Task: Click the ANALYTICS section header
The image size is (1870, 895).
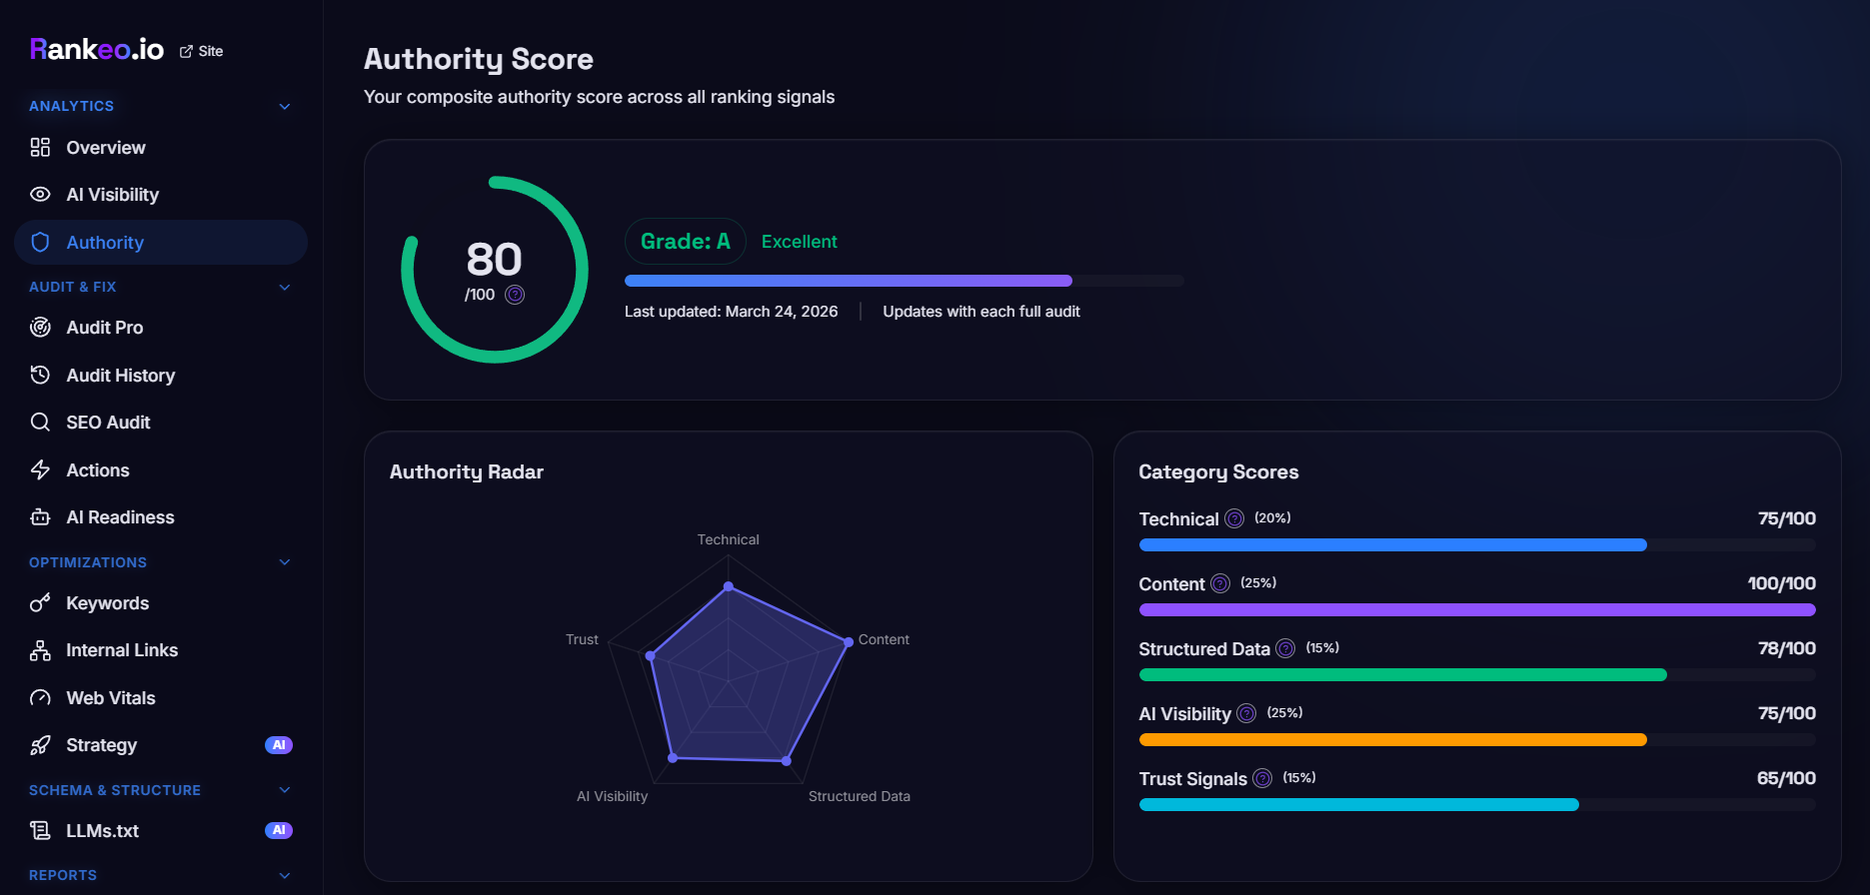Action: tap(71, 106)
